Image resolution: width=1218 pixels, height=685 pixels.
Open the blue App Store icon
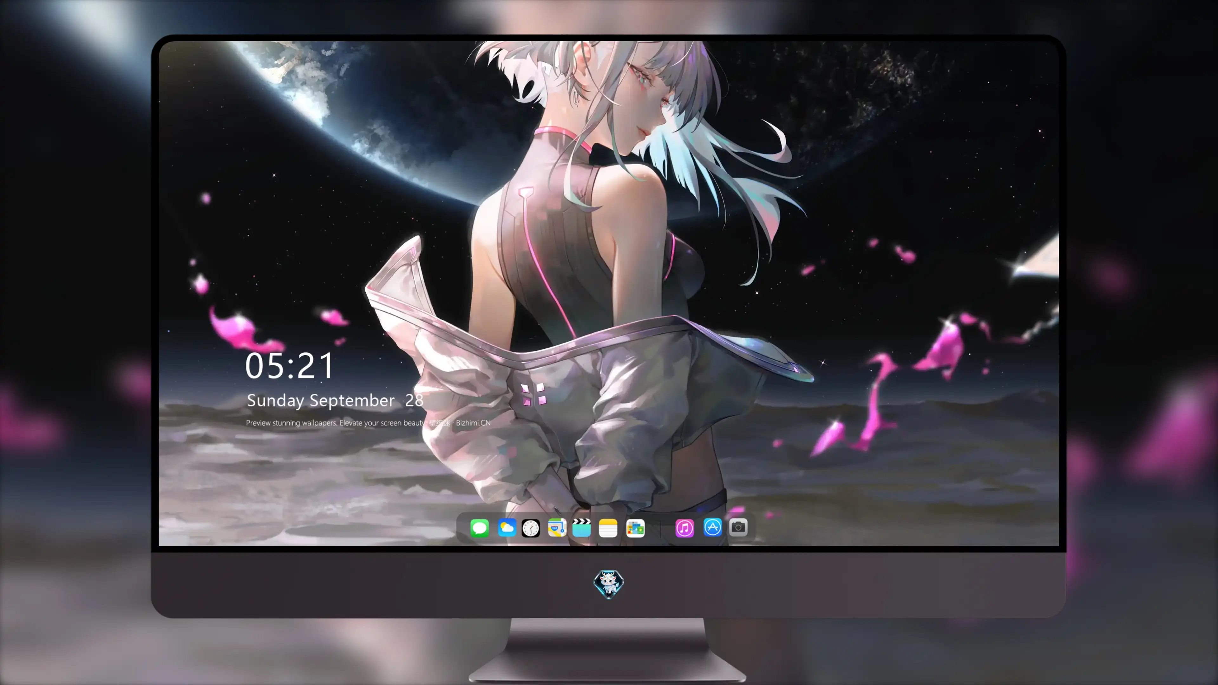[712, 528]
